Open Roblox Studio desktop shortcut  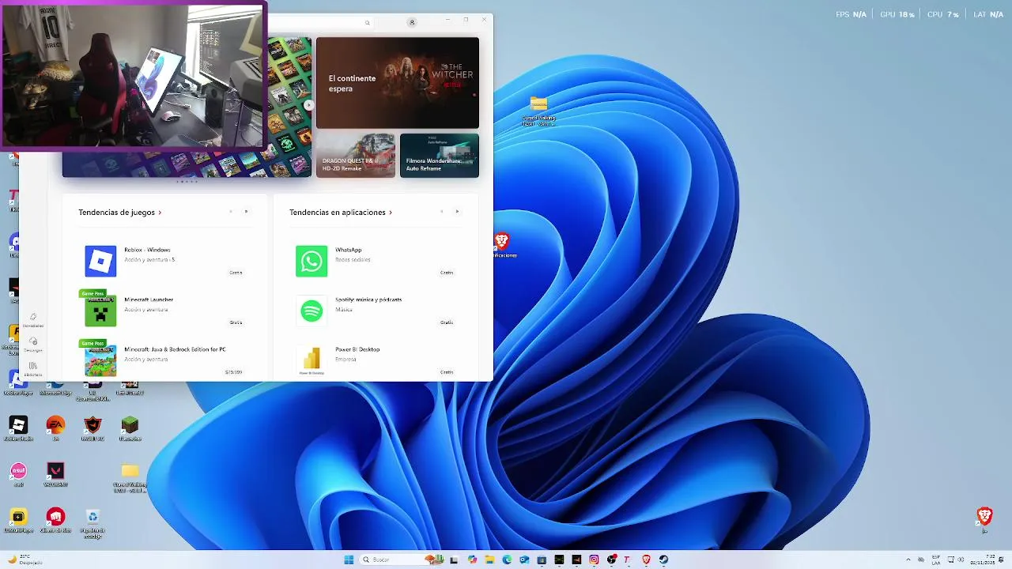pos(18,428)
